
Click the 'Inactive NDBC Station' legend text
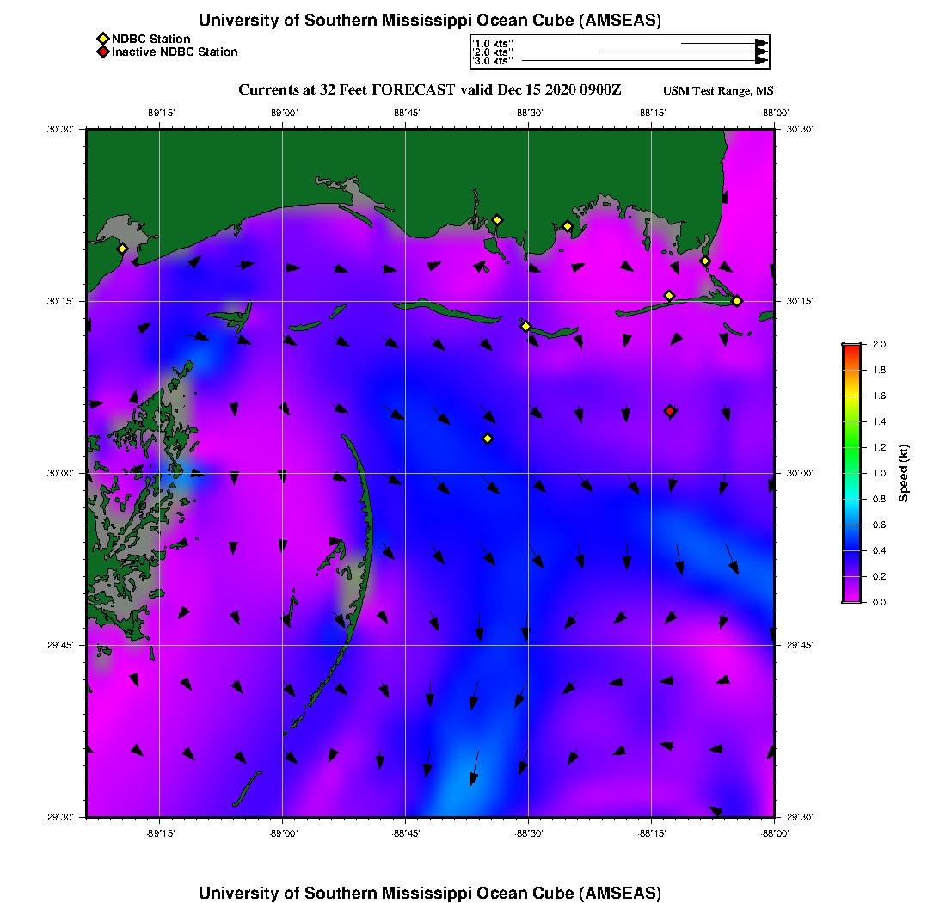tap(175, 52)
